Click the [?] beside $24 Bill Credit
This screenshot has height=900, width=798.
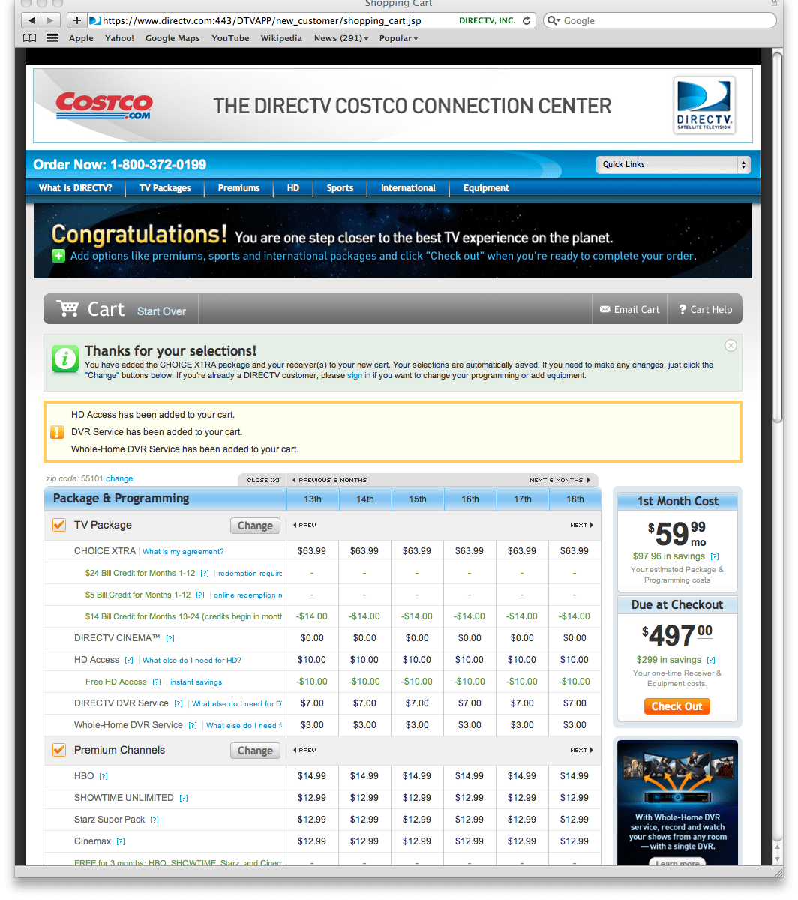point(205,573)
